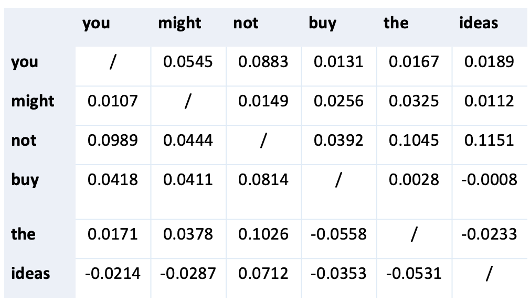This screenshot has width=530, height=303.
Task: Click the cell containing -0.0558
Action: point(338,234)
